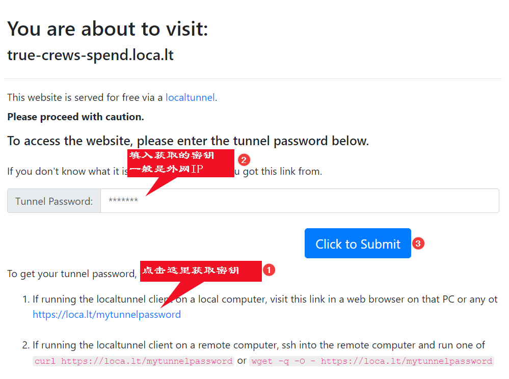This screenshot has width=509, height=379.
Task: Click the red number 1 badge
Action: point(269,270)
